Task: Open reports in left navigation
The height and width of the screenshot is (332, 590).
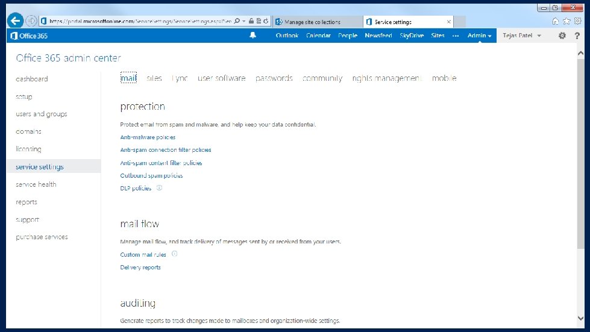Action: (x=27, y=202)
